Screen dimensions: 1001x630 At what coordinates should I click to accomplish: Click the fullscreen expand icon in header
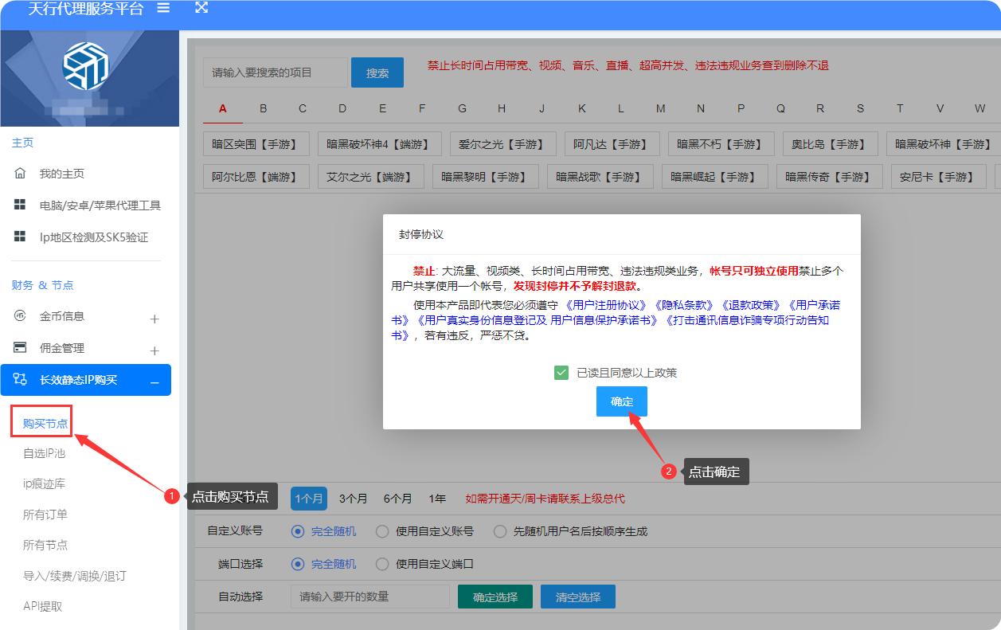click(201, 7)
